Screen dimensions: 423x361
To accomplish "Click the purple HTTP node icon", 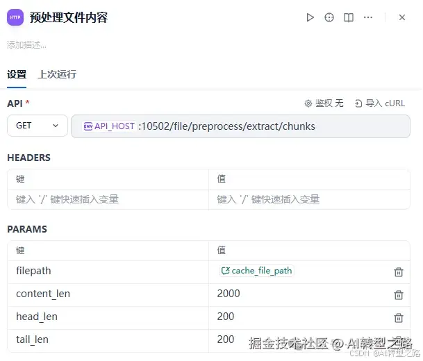I will pyautogui.click(x=15, y=17).
